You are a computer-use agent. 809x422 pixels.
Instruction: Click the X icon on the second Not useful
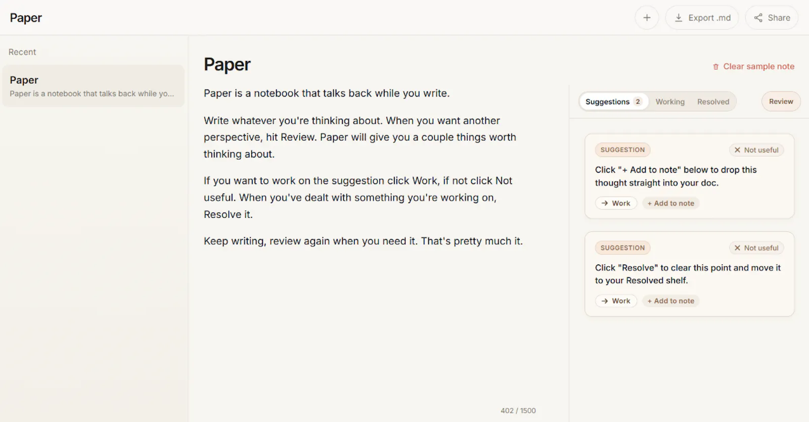click(737, 248)
